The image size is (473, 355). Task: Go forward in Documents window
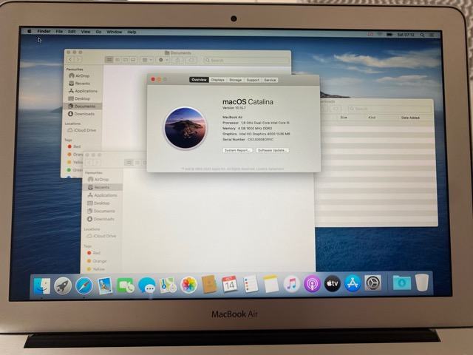78,60
